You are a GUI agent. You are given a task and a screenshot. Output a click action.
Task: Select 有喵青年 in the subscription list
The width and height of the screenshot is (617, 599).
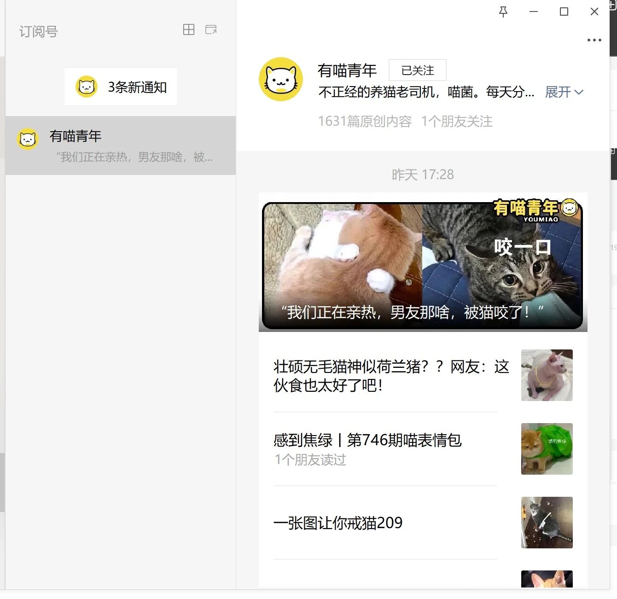(x=121, y=145)
